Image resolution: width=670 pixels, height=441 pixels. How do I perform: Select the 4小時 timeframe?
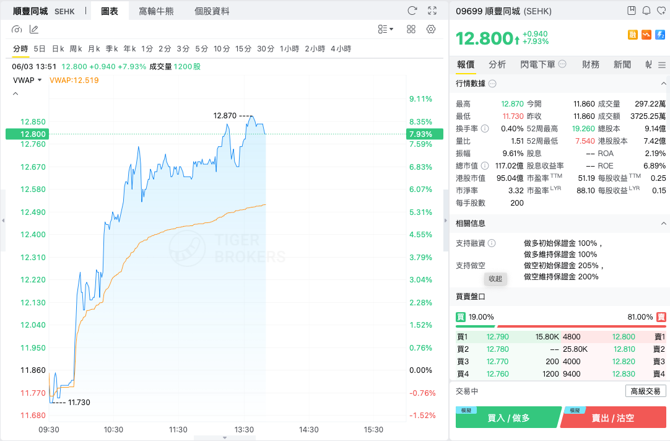tap(341, 49)
